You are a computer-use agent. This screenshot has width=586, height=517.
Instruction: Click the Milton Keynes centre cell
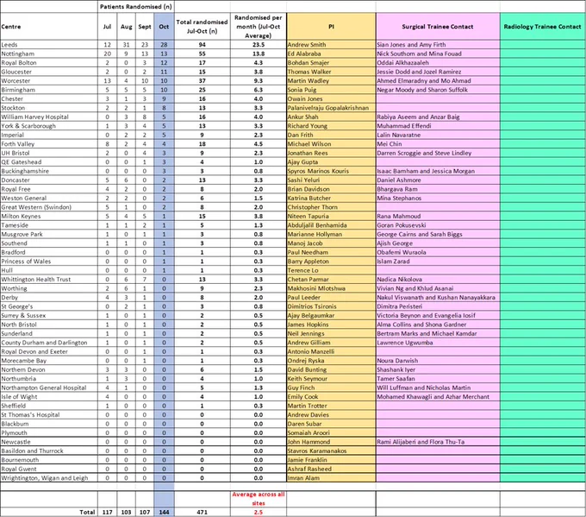pos(49,216)
